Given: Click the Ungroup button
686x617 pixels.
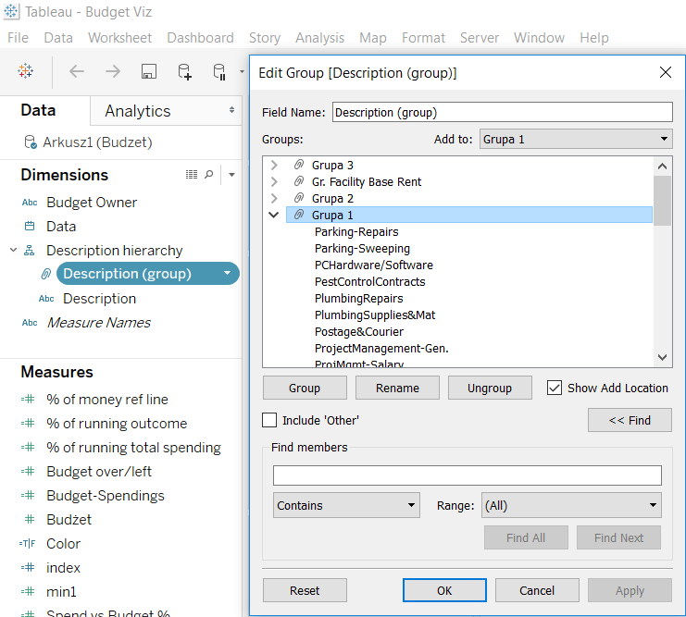Looking at the screenshot, I should 490,388.
